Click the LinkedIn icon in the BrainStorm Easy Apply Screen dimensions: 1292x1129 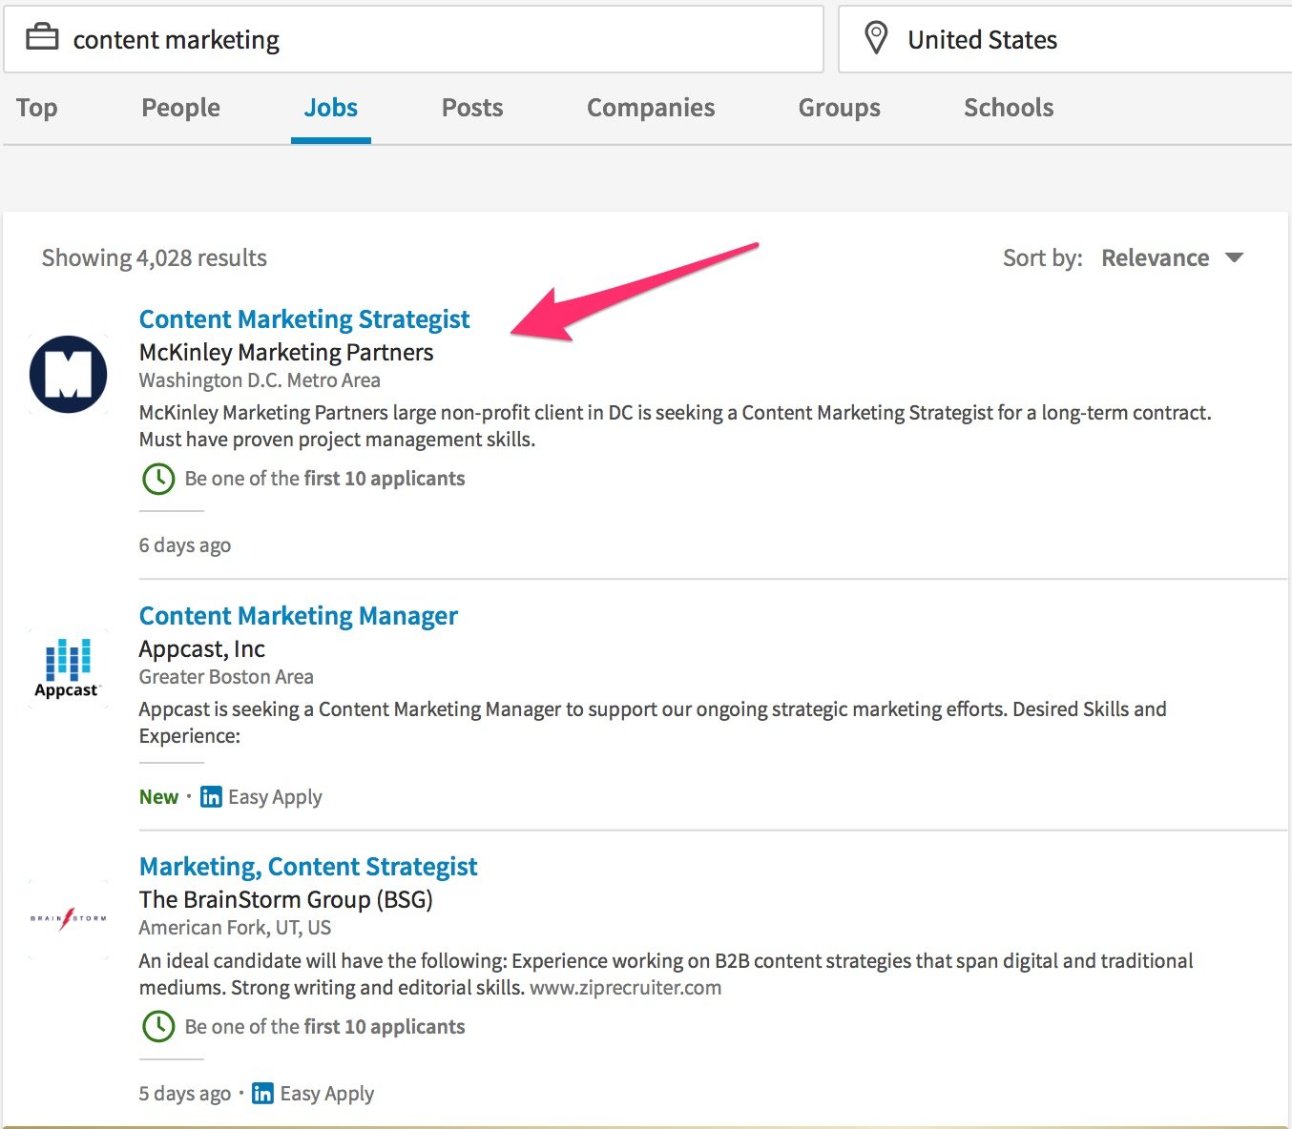(x=262, y=1094)
